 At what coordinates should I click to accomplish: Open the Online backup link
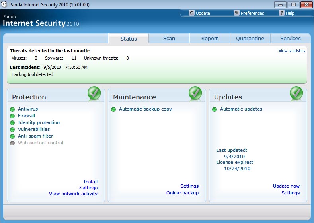click(x=182, y=193)
